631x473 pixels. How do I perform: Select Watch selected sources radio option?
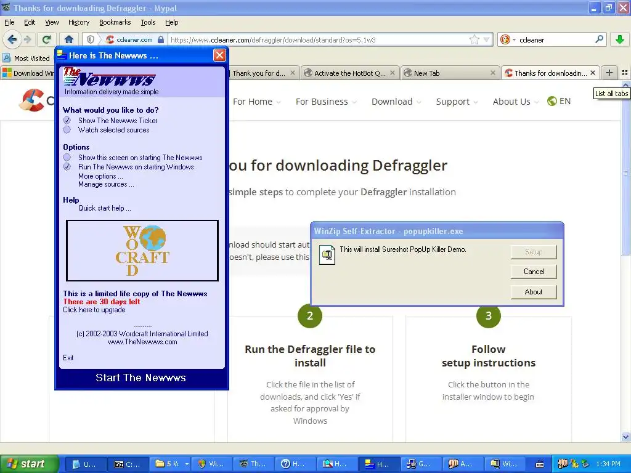point(67,129)
